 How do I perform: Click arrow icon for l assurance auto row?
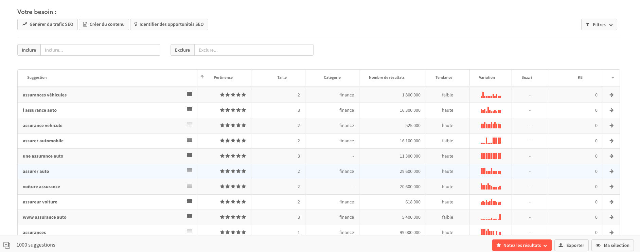611,110
